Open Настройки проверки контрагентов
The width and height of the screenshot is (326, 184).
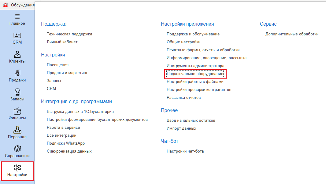pos(199,90)
